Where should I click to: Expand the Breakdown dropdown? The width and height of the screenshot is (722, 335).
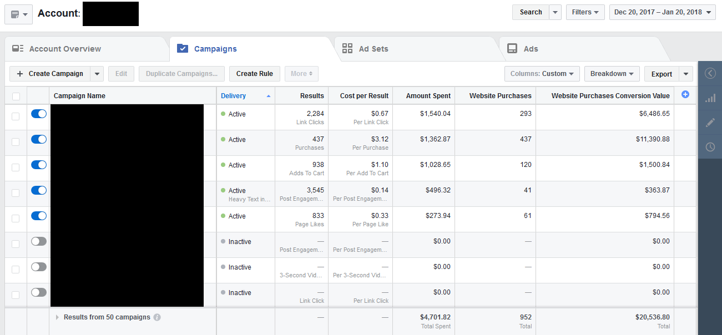pyautogui.click(x=612, y=74)
